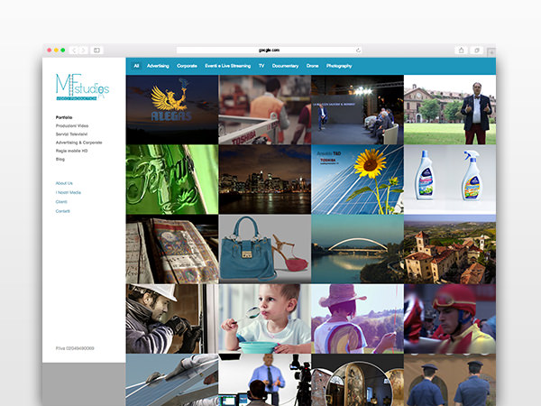
Task: Filter portfolio by Documentary
Action: click(x=285, y=66)
